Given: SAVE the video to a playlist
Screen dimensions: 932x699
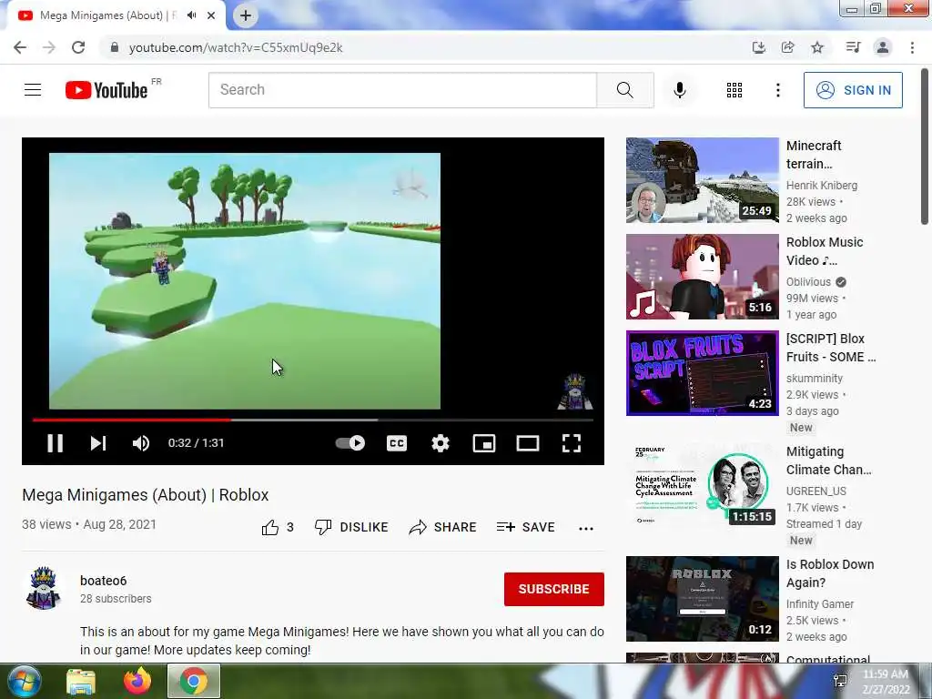Looking at the screenshot, I should point(525,527).
